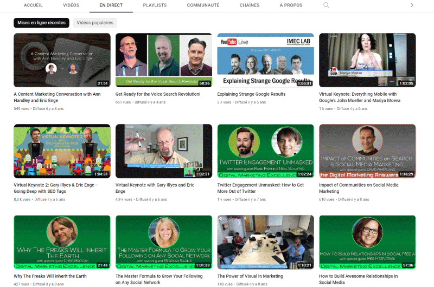Screen dimensions: 434x287
Task: Click the right chevron to show more tabs
Action: pos(412,5)
